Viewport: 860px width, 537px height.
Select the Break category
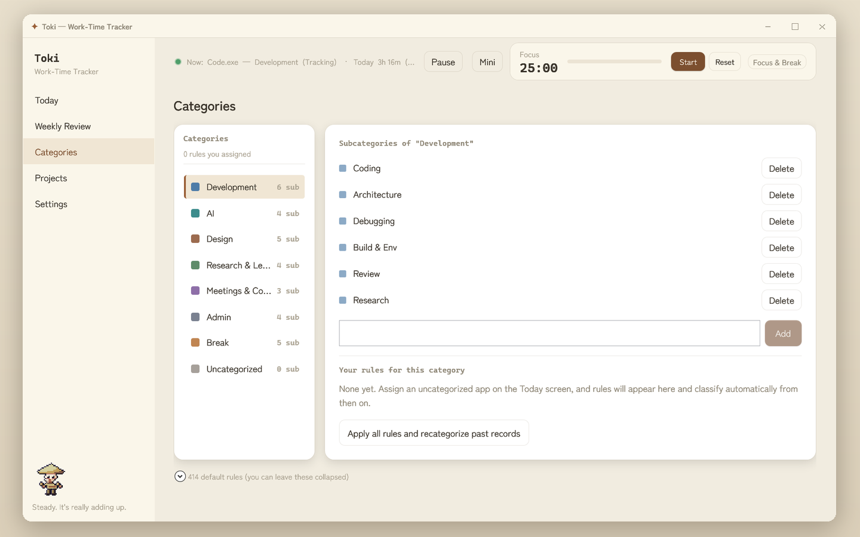244,342
